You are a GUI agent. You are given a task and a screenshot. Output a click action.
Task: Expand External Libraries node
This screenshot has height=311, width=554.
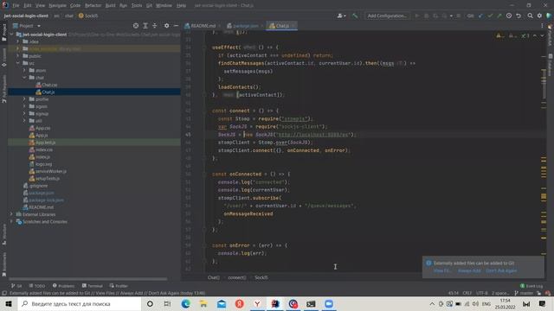pos(11,214)
